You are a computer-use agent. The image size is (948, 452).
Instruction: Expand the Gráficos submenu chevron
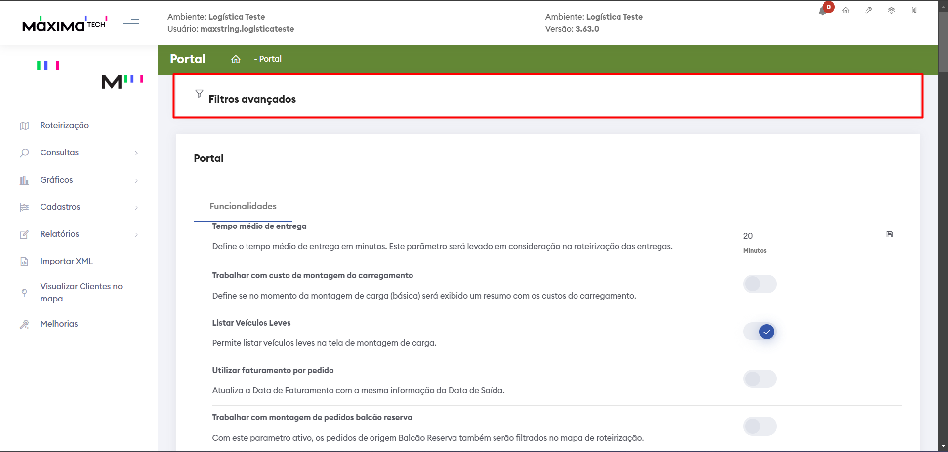136,180
